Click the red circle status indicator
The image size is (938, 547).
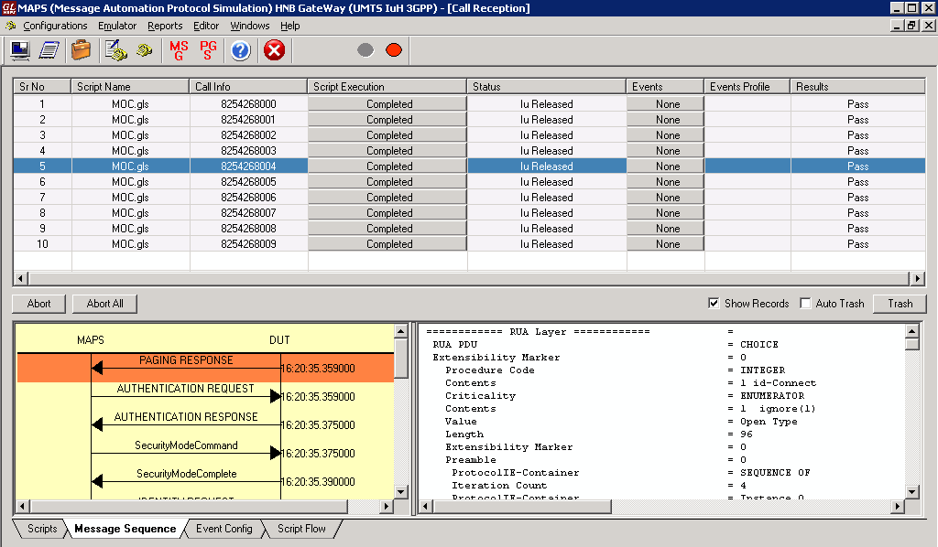[394, 50]
